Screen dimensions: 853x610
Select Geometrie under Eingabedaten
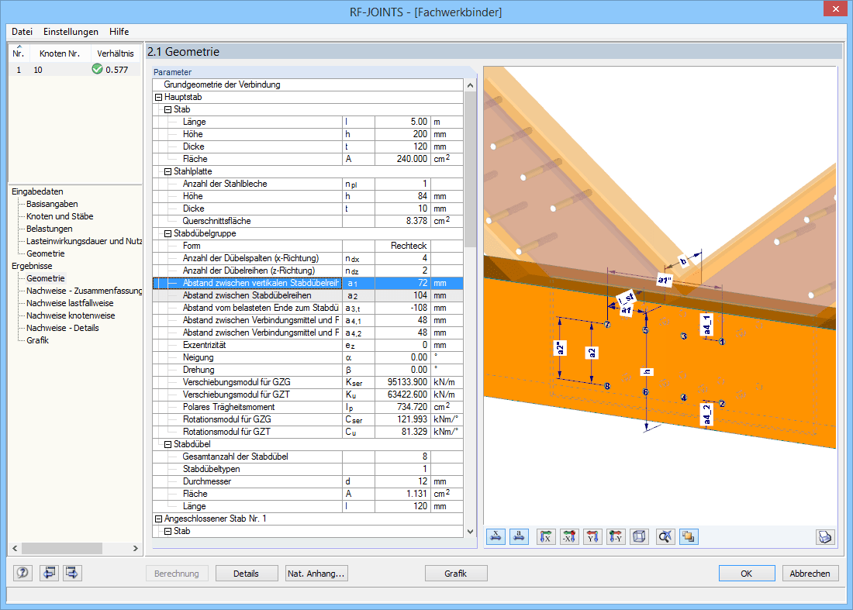[46, 254]
